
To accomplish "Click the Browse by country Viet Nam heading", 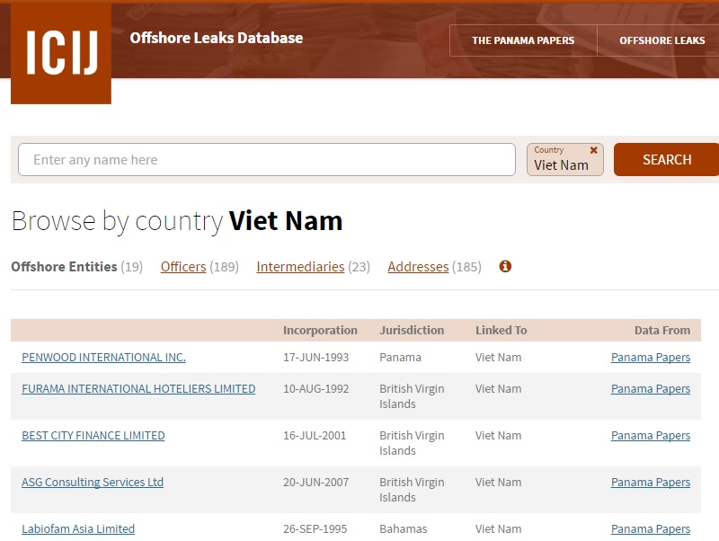I will 177,221.
